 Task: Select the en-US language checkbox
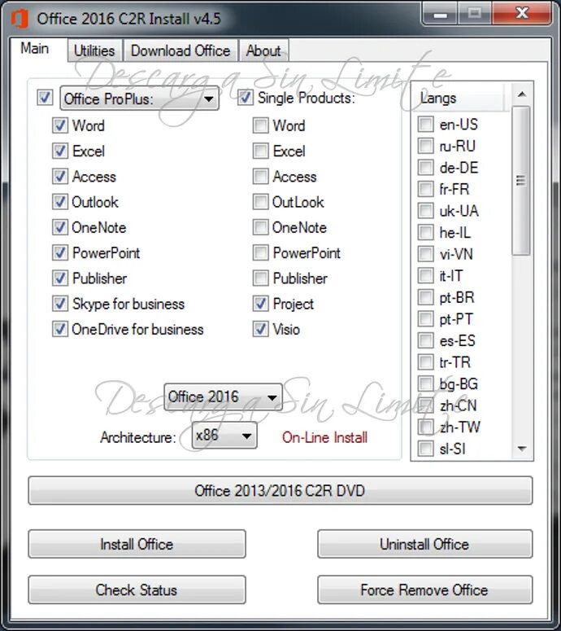pyautogui.click(x=425, y=125)
